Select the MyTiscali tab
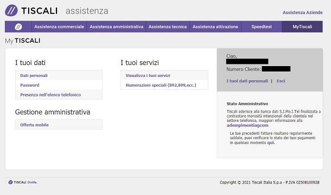Image resolution: width=331 pixels, height=195 pixels. (x=302, y=27)
